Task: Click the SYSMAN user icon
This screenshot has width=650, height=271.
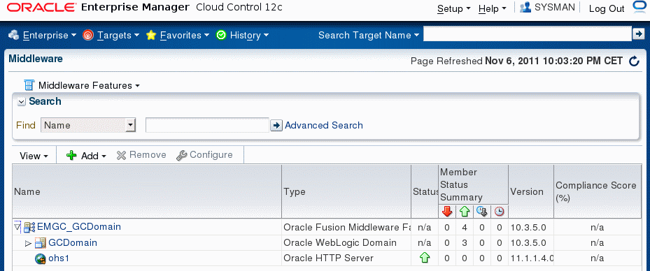Action: tap(525, 8)
